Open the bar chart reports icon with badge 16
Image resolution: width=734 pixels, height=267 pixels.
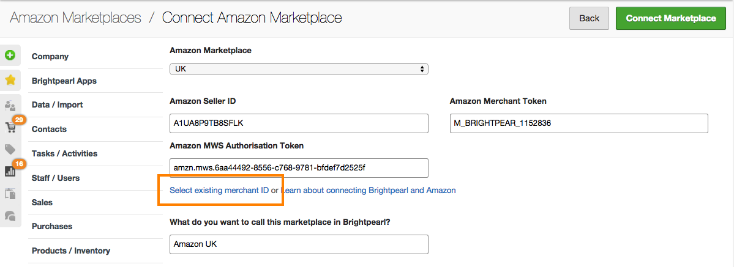click(x=10, y=171)
